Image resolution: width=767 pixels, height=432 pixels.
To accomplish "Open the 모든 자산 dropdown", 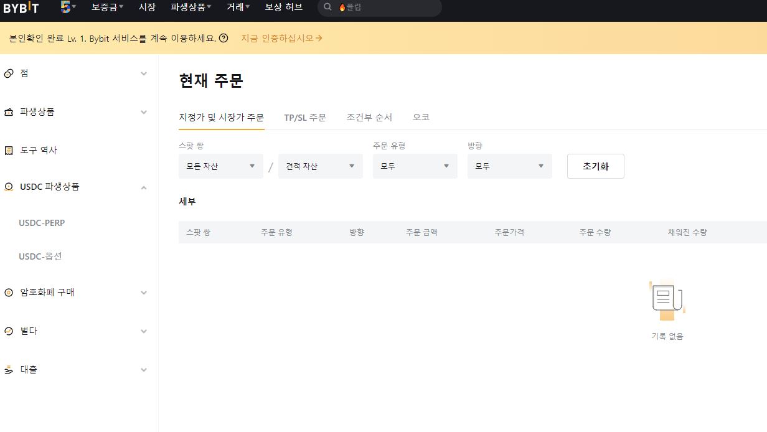I will point(221,166).
